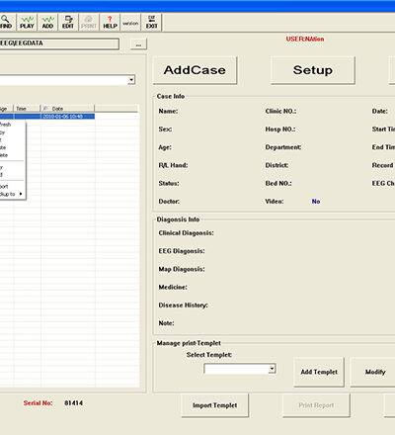Sort the list by the Time column header

tap(27, 109)
